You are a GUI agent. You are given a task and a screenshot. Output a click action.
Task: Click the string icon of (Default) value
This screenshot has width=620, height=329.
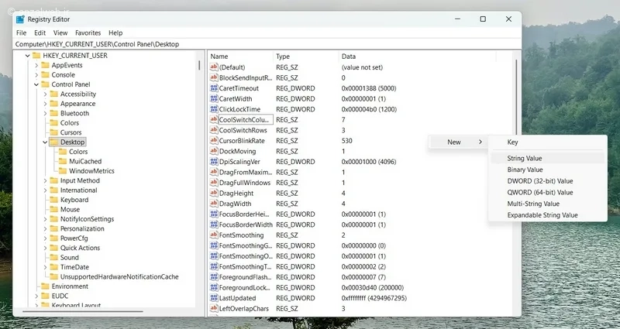coord(214,67)
